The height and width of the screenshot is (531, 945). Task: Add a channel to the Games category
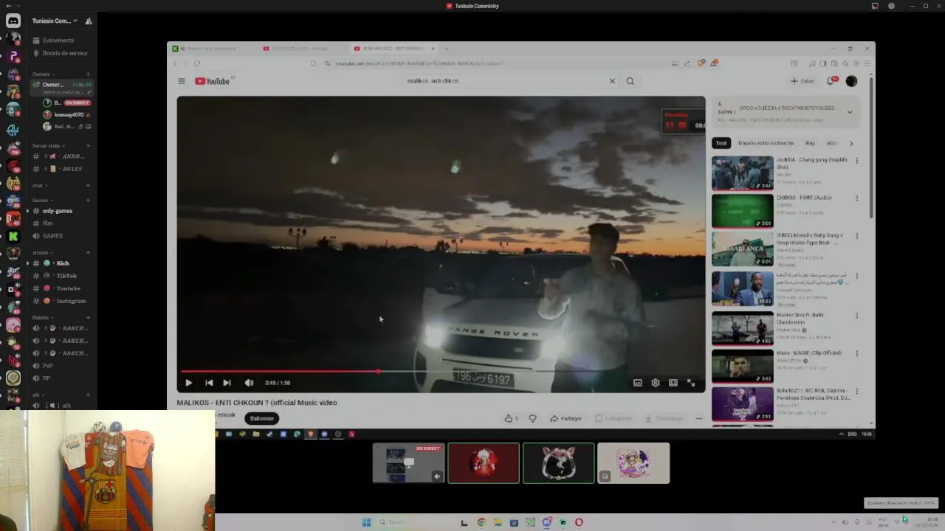click(88, 200)
